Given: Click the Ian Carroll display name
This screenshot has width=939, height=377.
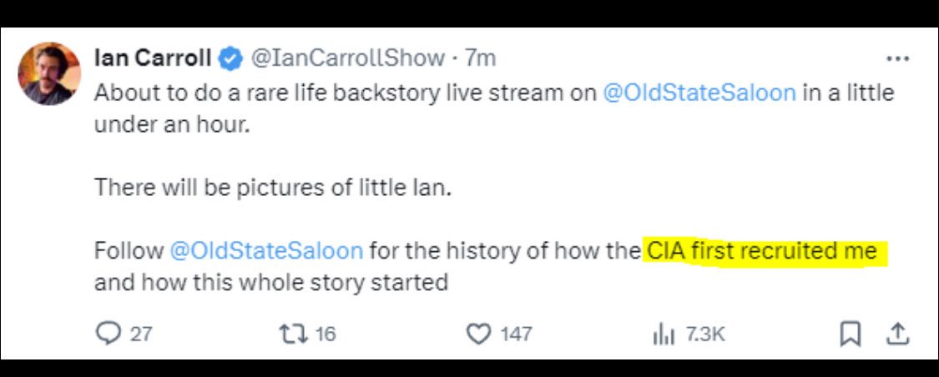Looking at the screenshot, I should pos(153,58).
